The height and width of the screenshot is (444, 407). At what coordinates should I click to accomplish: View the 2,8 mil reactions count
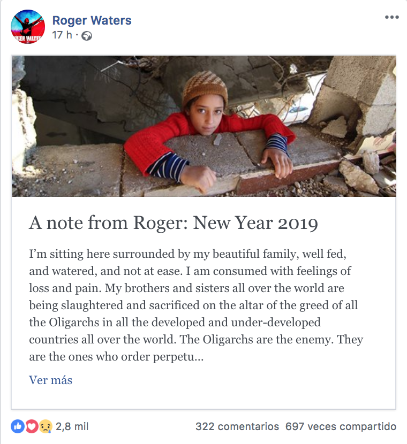pos(72,426)
